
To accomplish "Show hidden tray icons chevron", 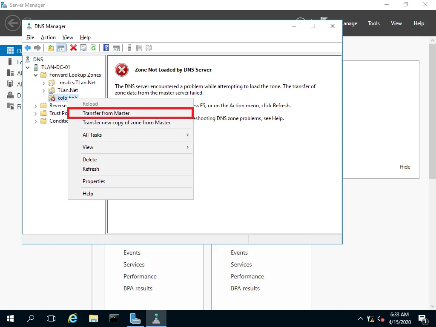I will coord(360,318).
